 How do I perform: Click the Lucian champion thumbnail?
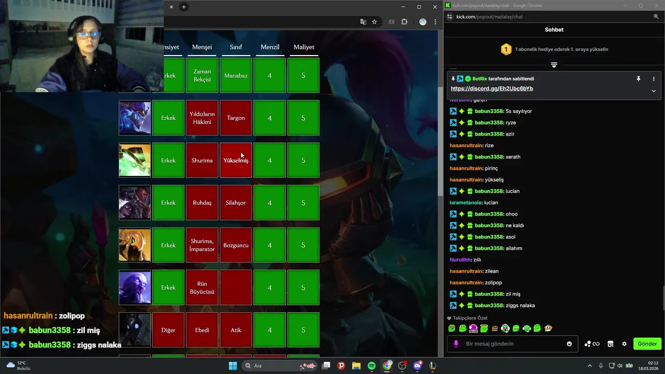point(135,203)
